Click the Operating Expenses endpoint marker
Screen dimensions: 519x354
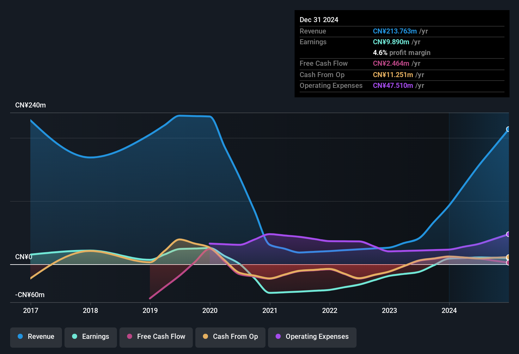coord(508,234)
